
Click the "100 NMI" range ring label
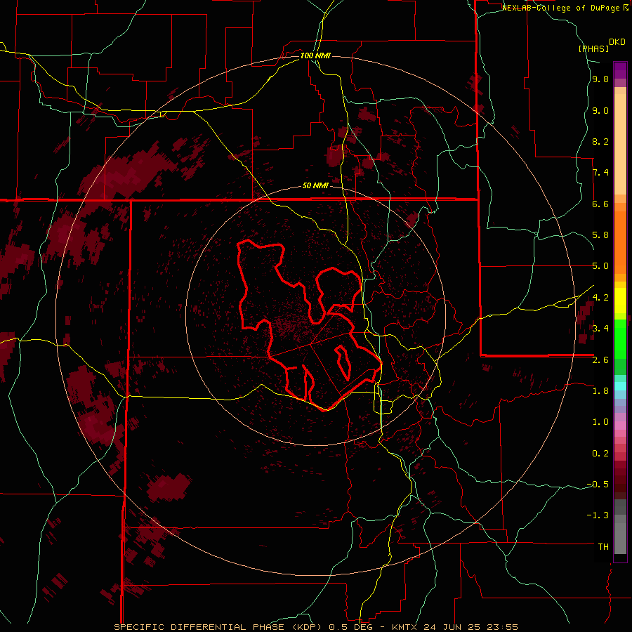(x=315, y=55)
